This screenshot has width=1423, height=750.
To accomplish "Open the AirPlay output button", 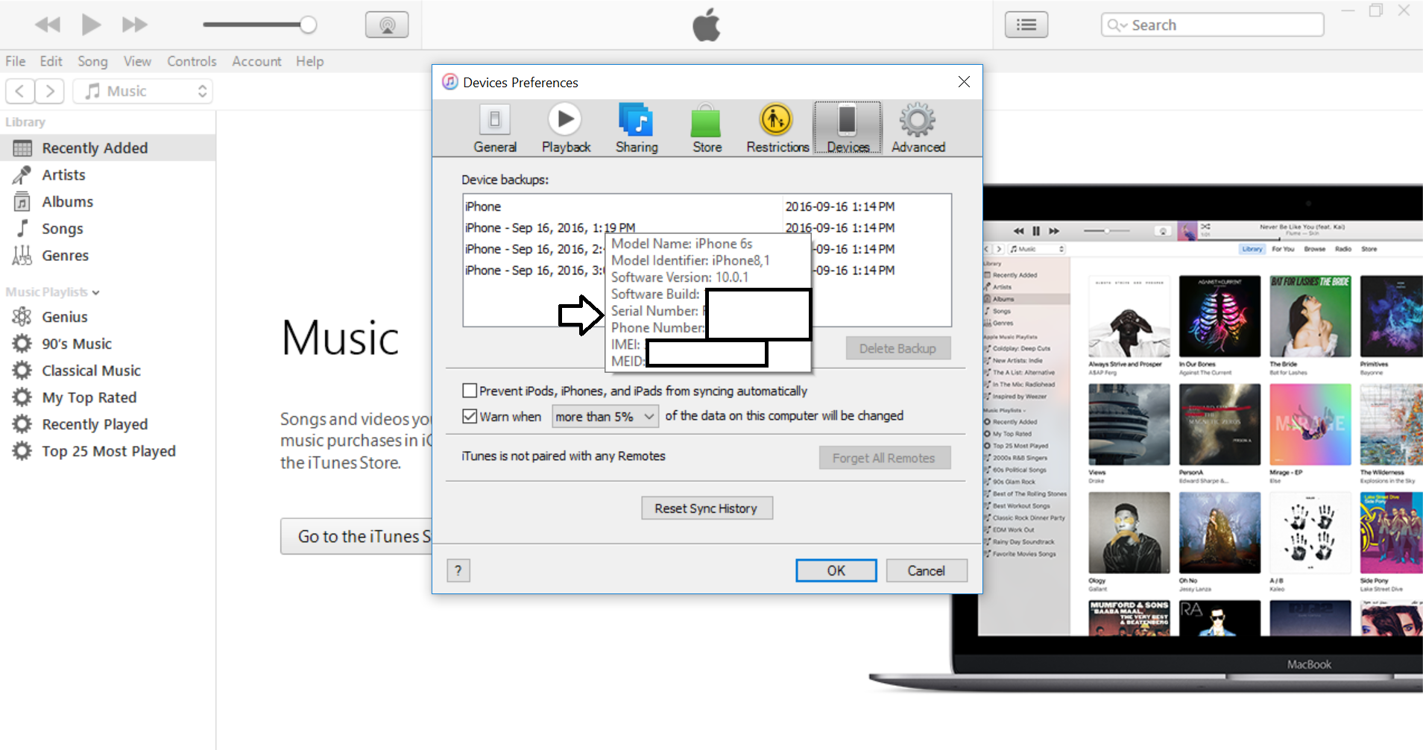I will coord(387,25).
